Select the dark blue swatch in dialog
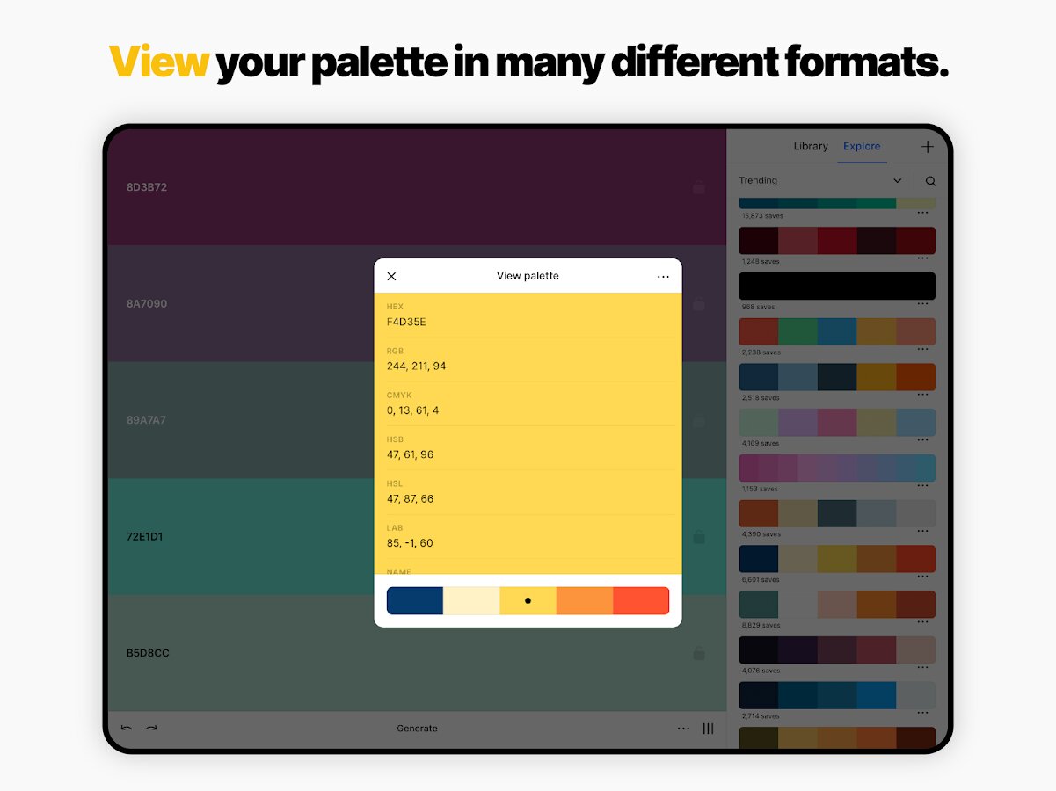1056x791 pixels. coord(415,601)
